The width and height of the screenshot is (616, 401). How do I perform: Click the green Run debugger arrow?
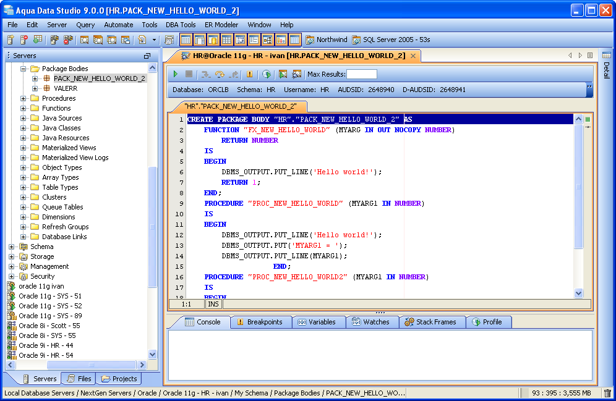point(176,74)
